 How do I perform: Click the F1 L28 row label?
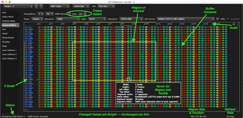point(28,59)
